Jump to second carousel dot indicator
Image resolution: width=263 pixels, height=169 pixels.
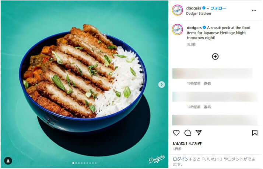coord(76,163)
